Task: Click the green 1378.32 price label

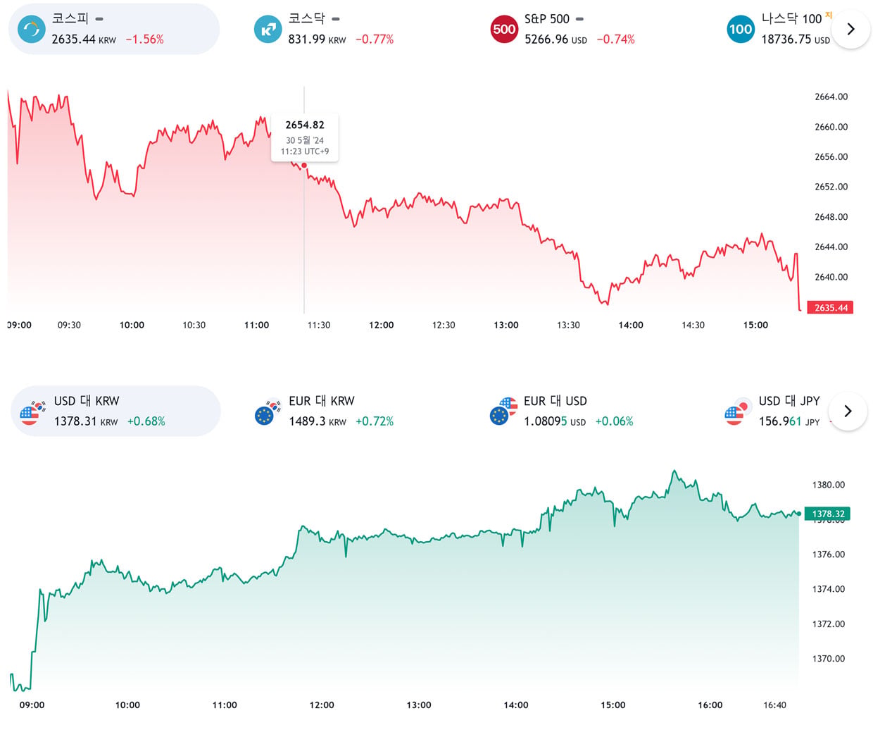Action: coord(828,514)
